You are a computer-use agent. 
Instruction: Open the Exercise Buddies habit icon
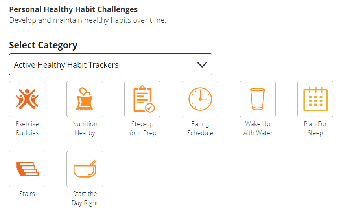[27, 99]
